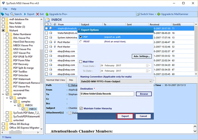This screenshot has height=140, width=198.
Task: Tick the MSG Viewer Pro folder checkbox
Action: (x=7, y=49)
